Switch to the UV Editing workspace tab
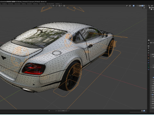The image size is (154, 115). point(10,4)
